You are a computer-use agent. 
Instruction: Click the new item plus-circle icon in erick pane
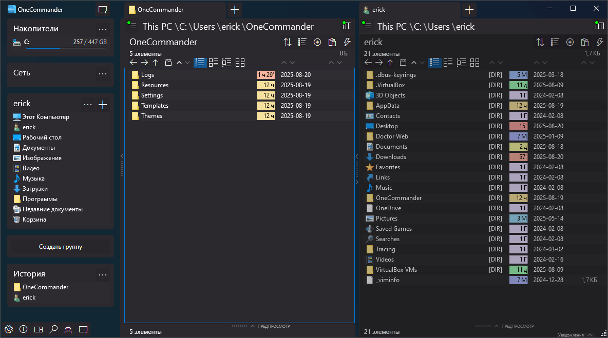tap(570, 42)
